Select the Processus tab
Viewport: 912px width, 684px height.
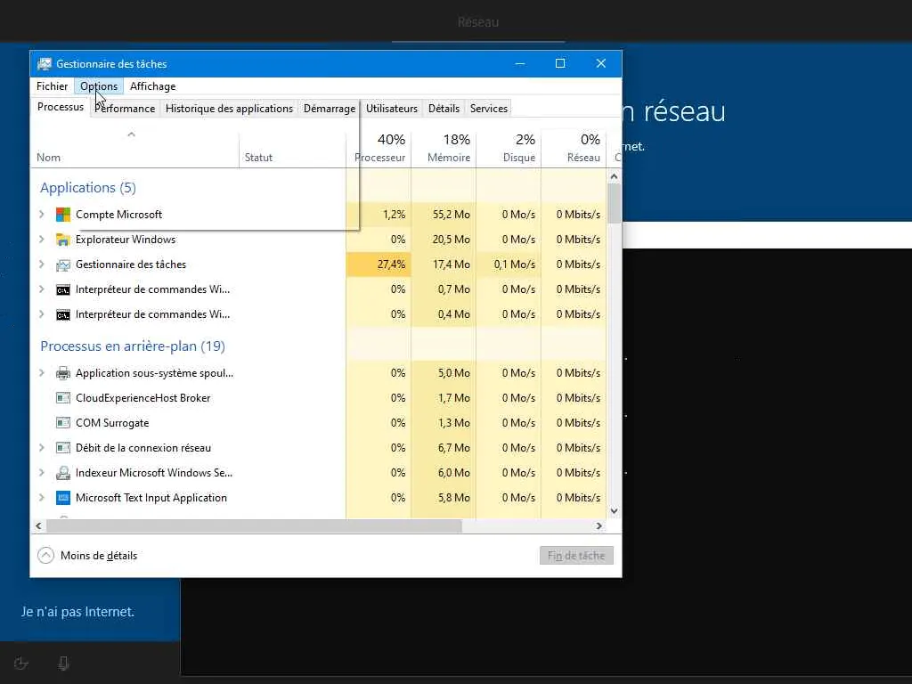tap(61, 107)
